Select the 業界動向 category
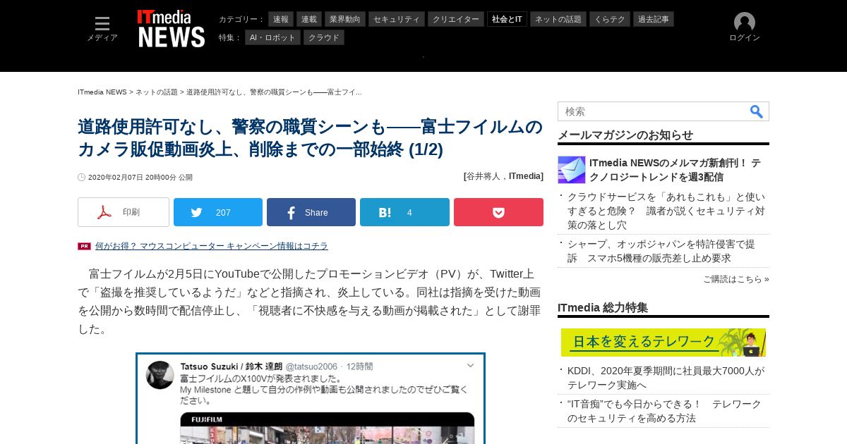Image resolution: width=847 pixels, height=444 pixels. [345, 19]
